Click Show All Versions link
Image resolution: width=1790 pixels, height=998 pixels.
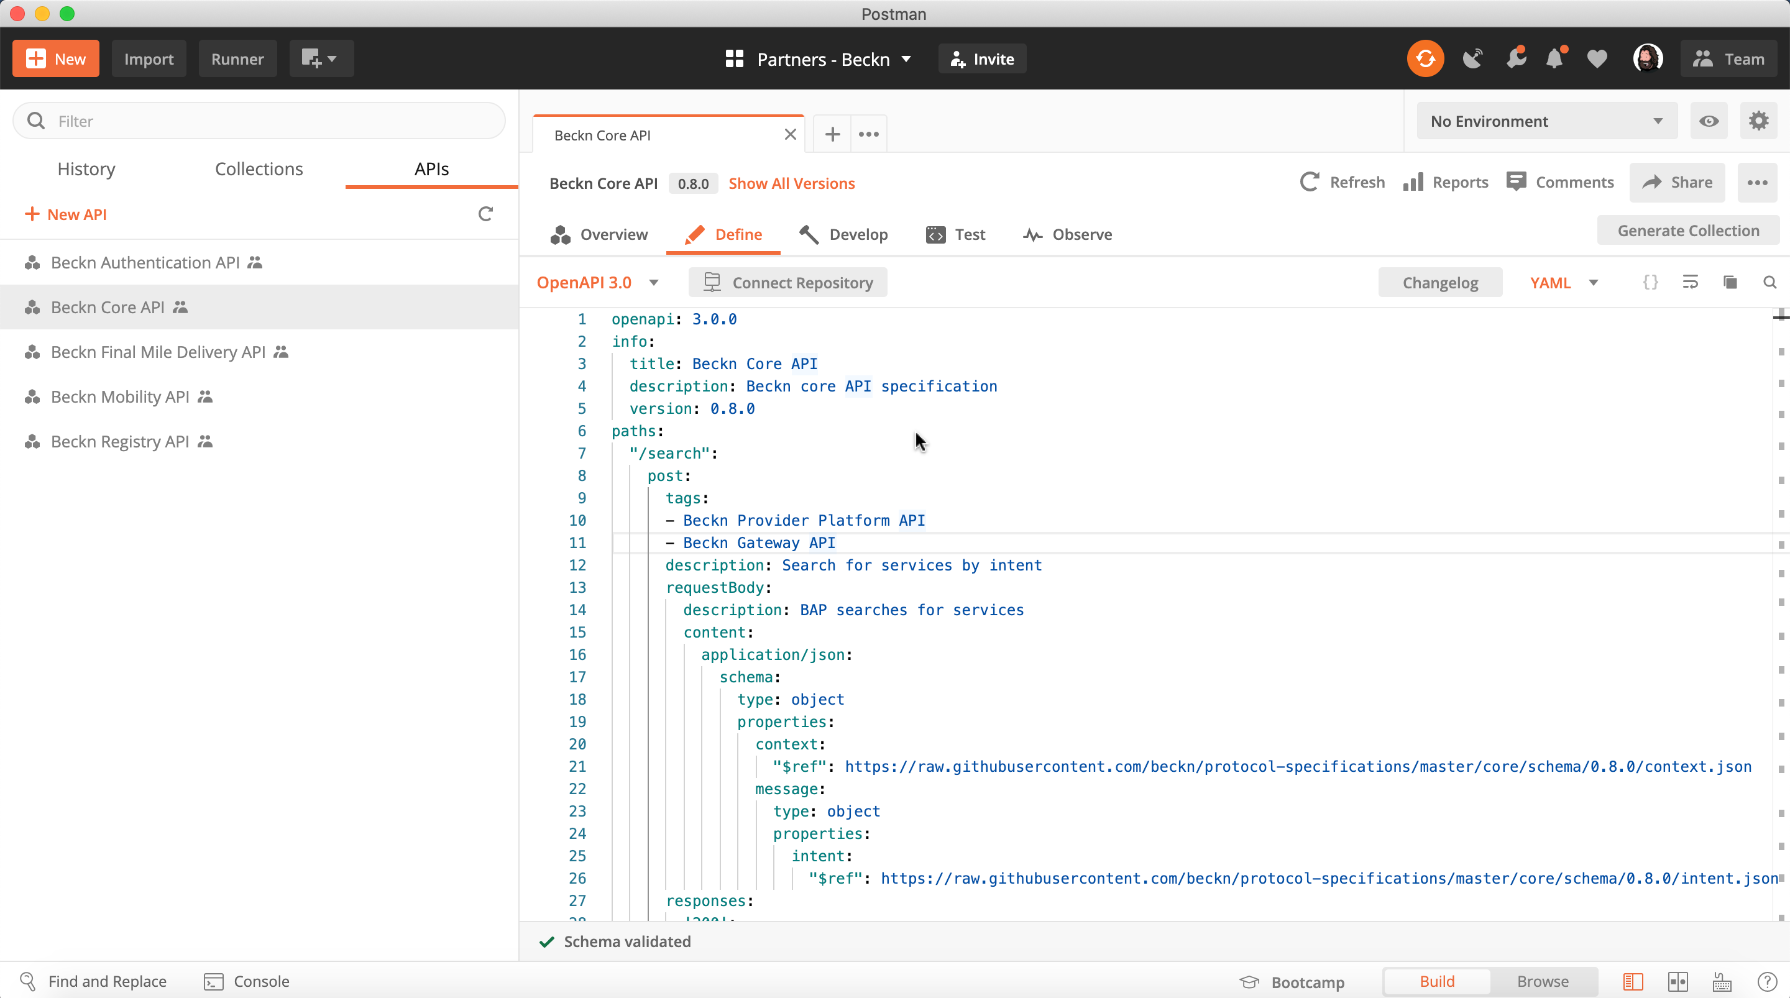[791, 183]
